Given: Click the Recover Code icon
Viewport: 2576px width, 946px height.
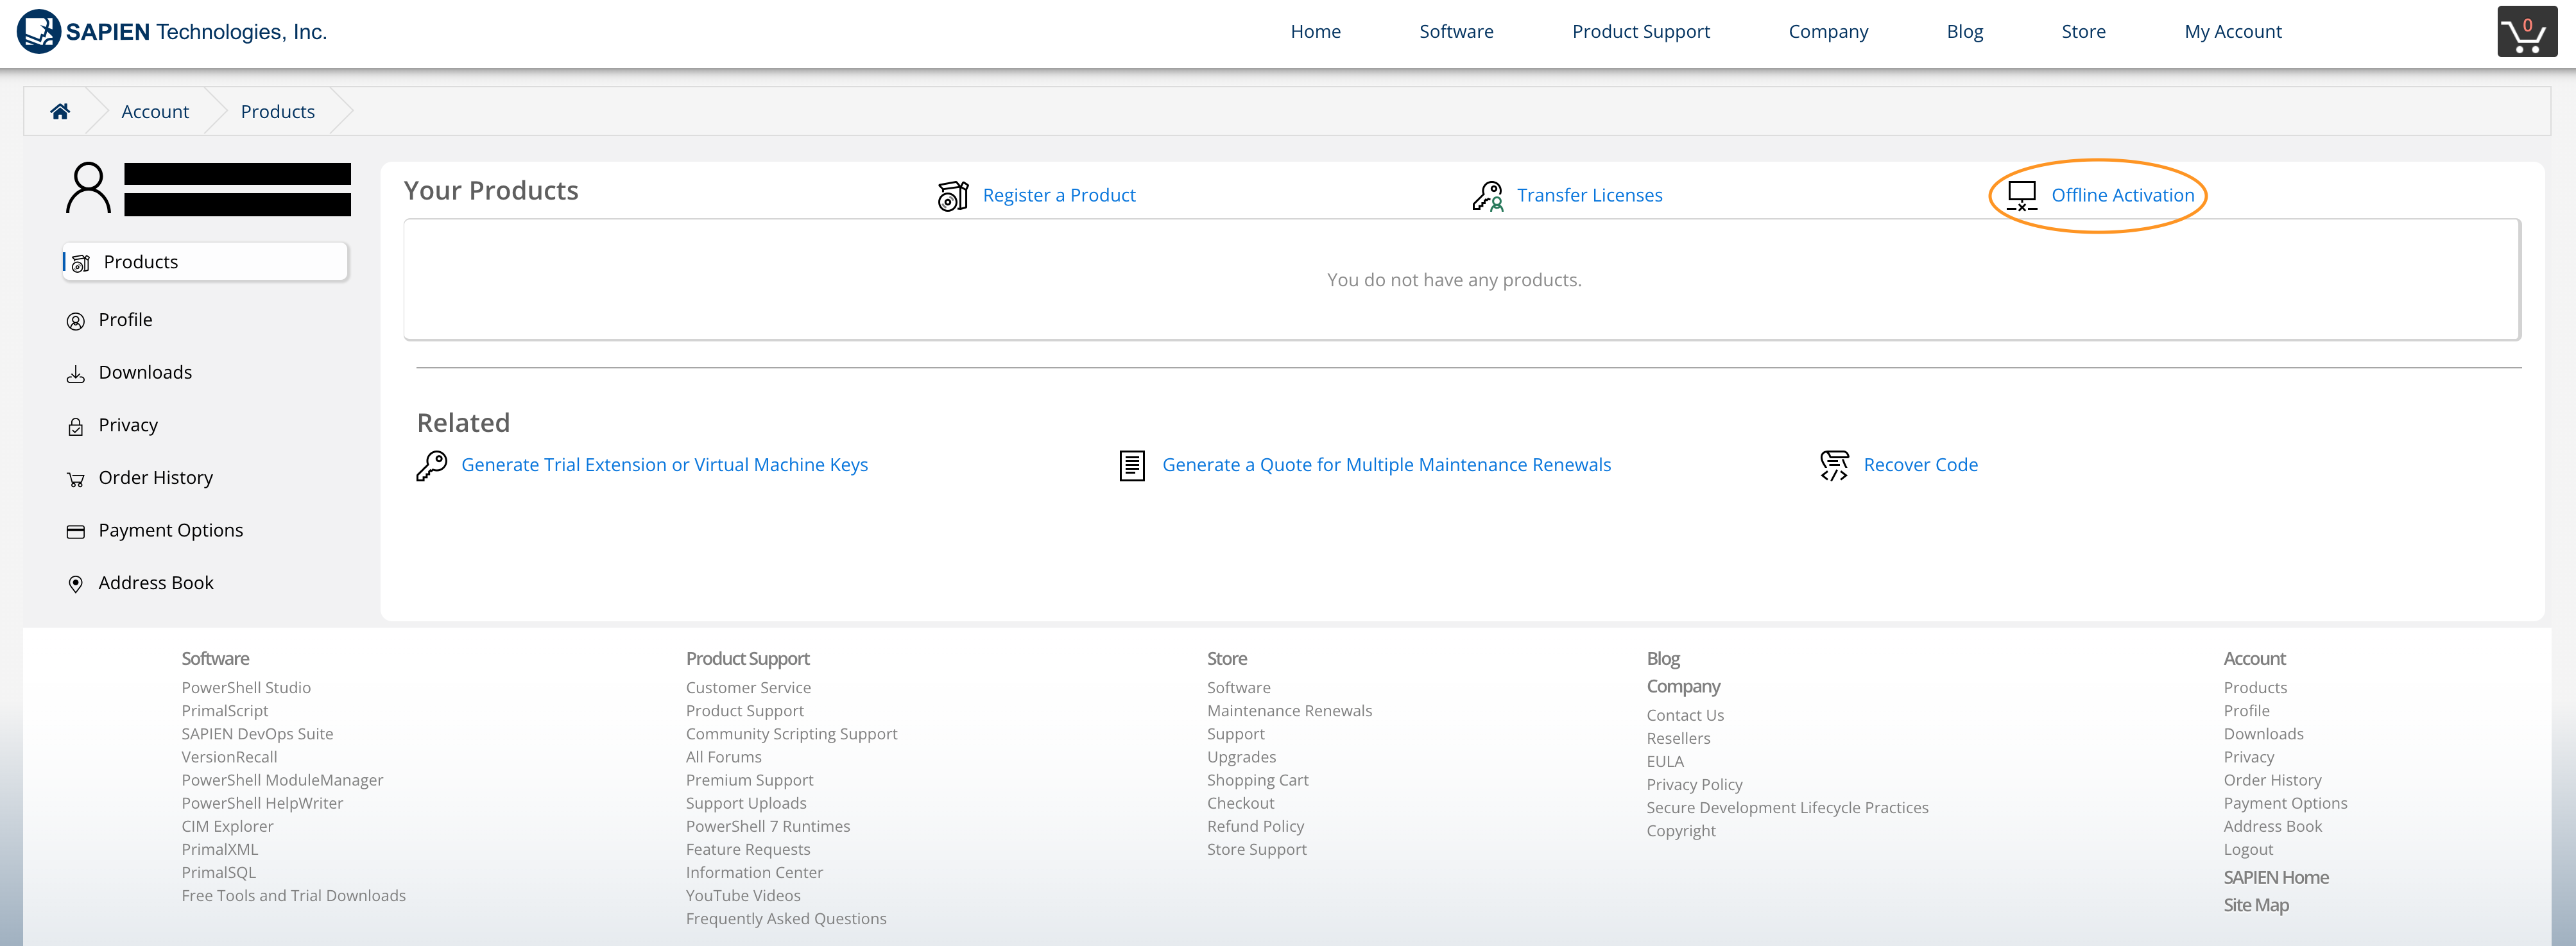Looking at the screenshot, I should click(x=1834, y=465).
